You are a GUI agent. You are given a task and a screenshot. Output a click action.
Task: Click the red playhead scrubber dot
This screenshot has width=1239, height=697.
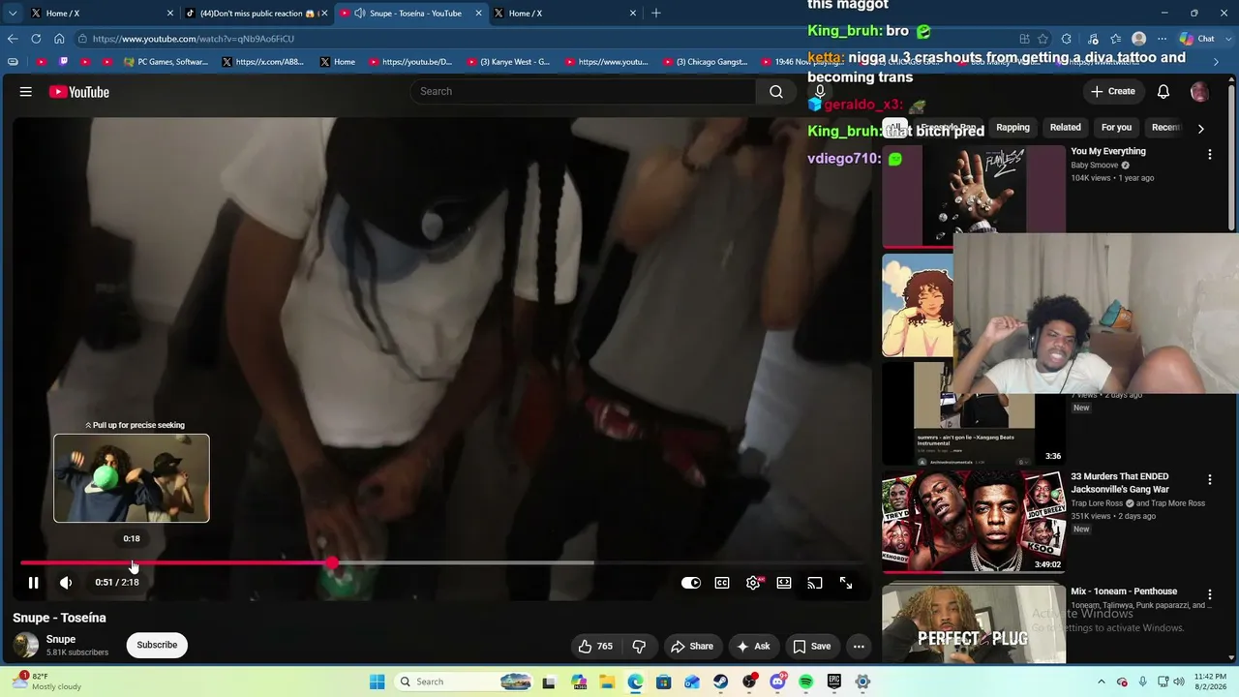point(332,562)
